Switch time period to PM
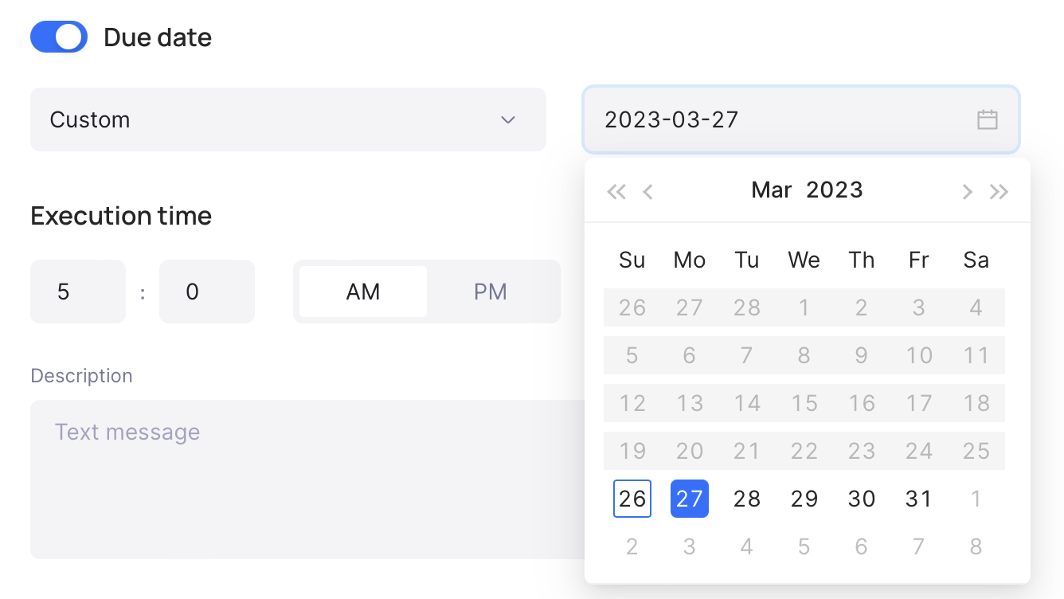The image size is (1064, 599). pos(490,292)
